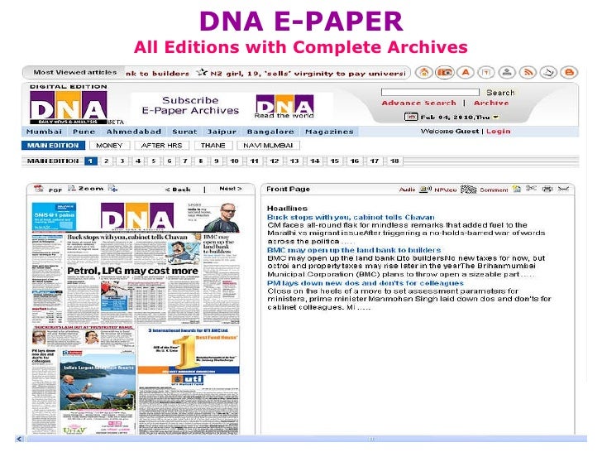This screenshot has height=452, width=602.
Task: Click the scissors clip icon
Action: (532, 189)
